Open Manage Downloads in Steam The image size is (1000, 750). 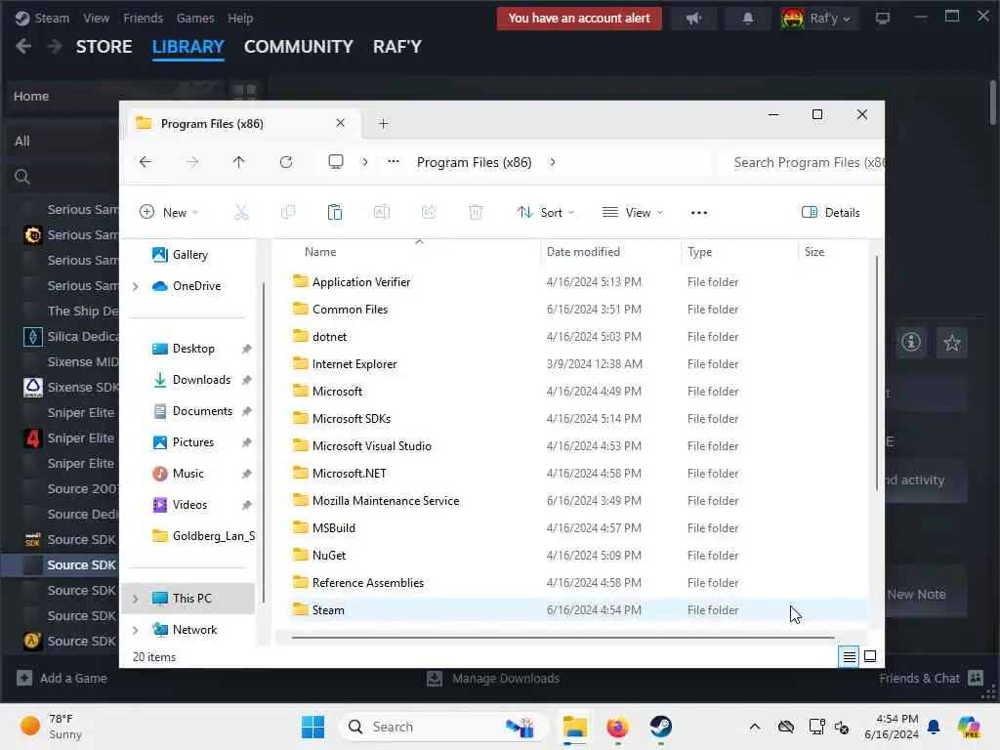coord(493,678)
